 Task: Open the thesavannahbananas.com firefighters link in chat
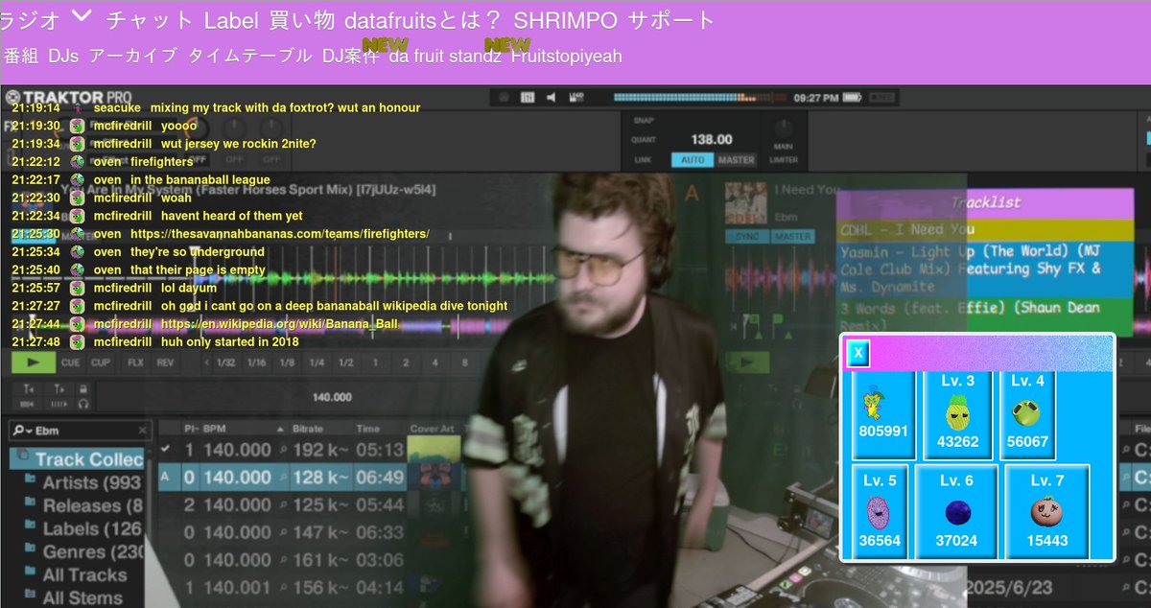pyautogui.click(x=280, y=234)
